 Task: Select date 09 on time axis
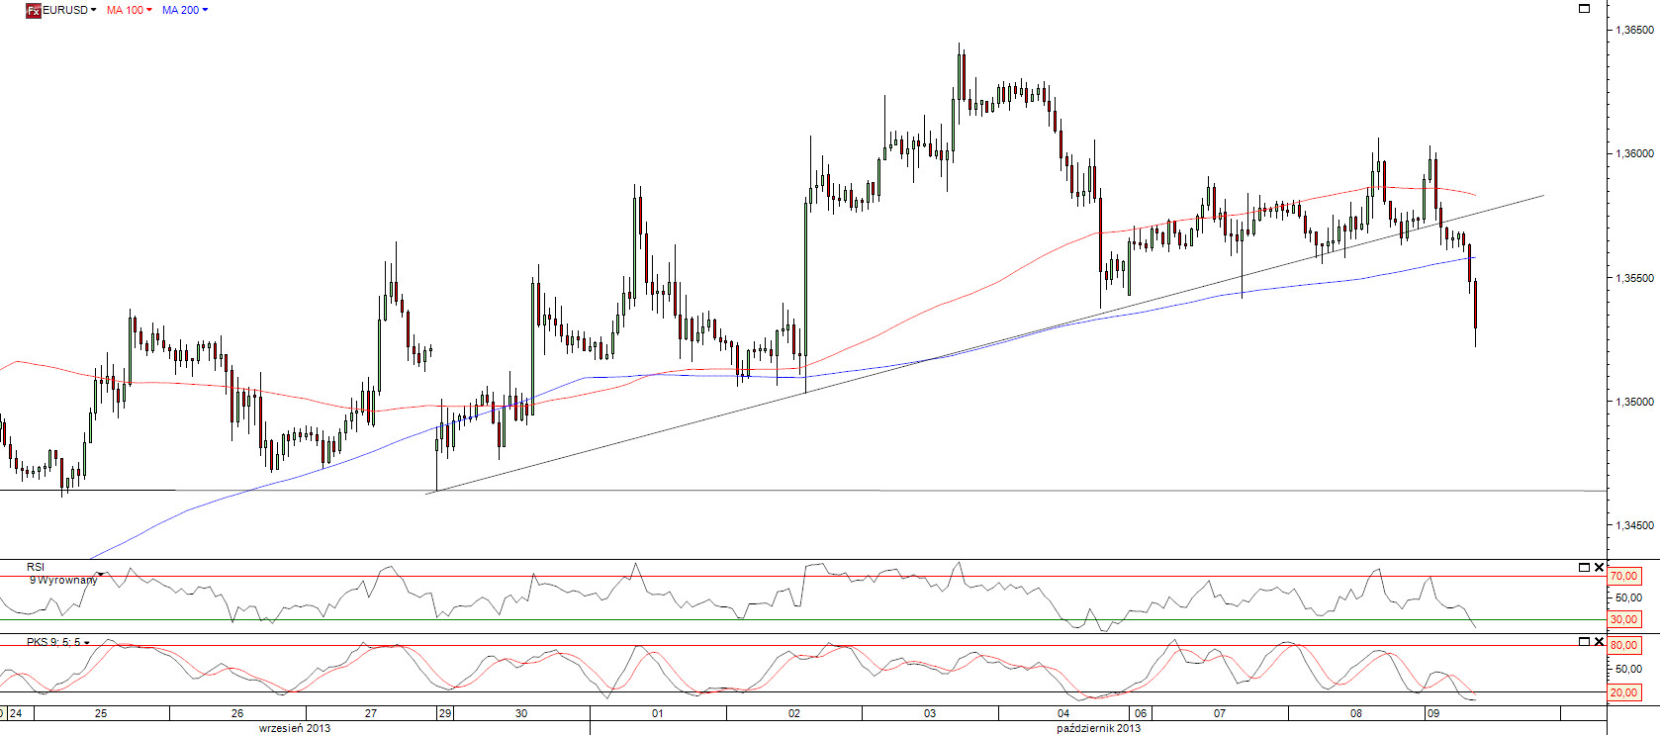coord(1433,713)
